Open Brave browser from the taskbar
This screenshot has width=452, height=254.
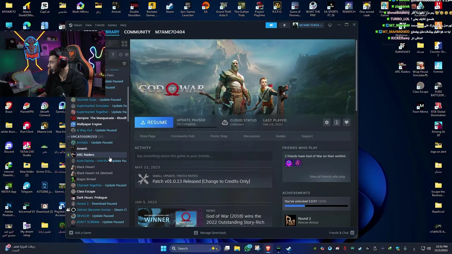268,248
